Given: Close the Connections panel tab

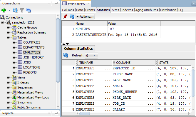Looking at the screenshot, I should point(49,4).
